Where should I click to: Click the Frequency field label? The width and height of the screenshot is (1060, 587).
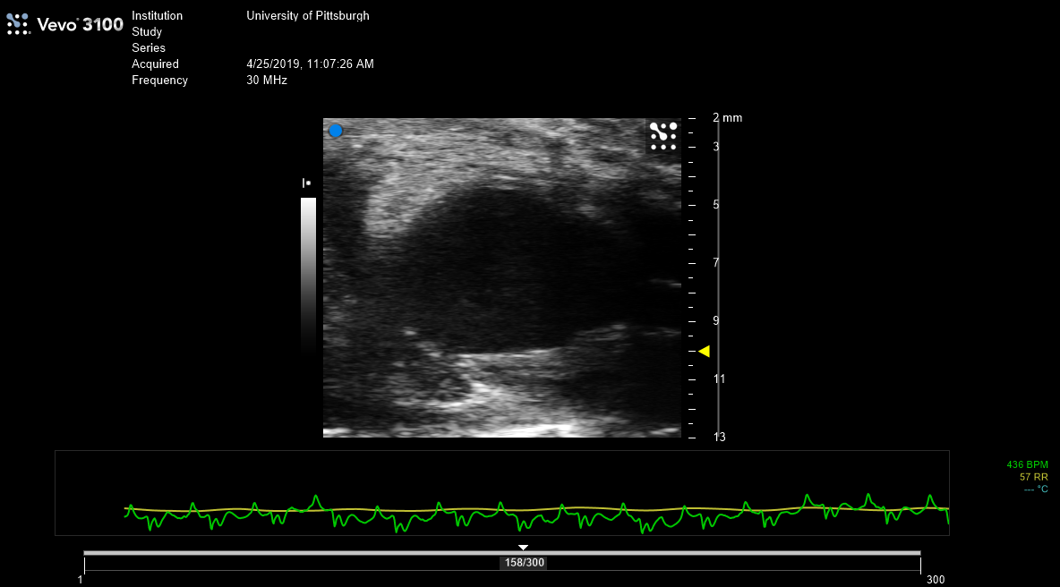159,81
